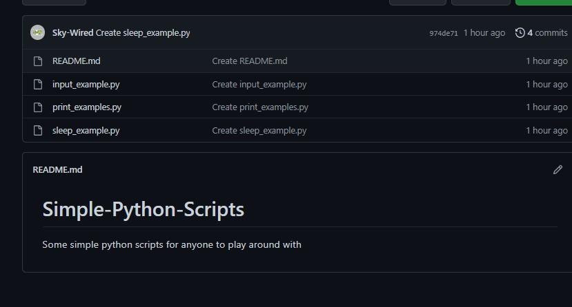Open 'Create README.md' commit message
This screenshot has width=572, height=307.
(x=249, y=61)
